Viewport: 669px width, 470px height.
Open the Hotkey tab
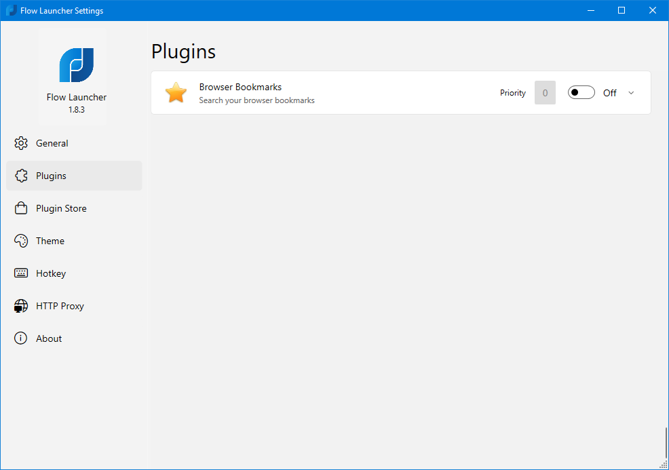74,273
